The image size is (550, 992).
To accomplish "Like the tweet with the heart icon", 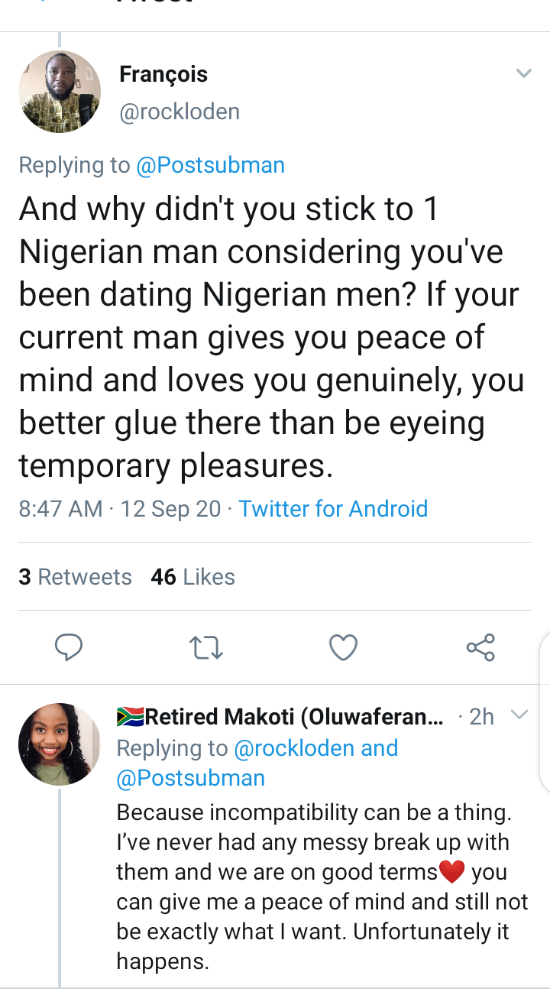I will point(343,648).
